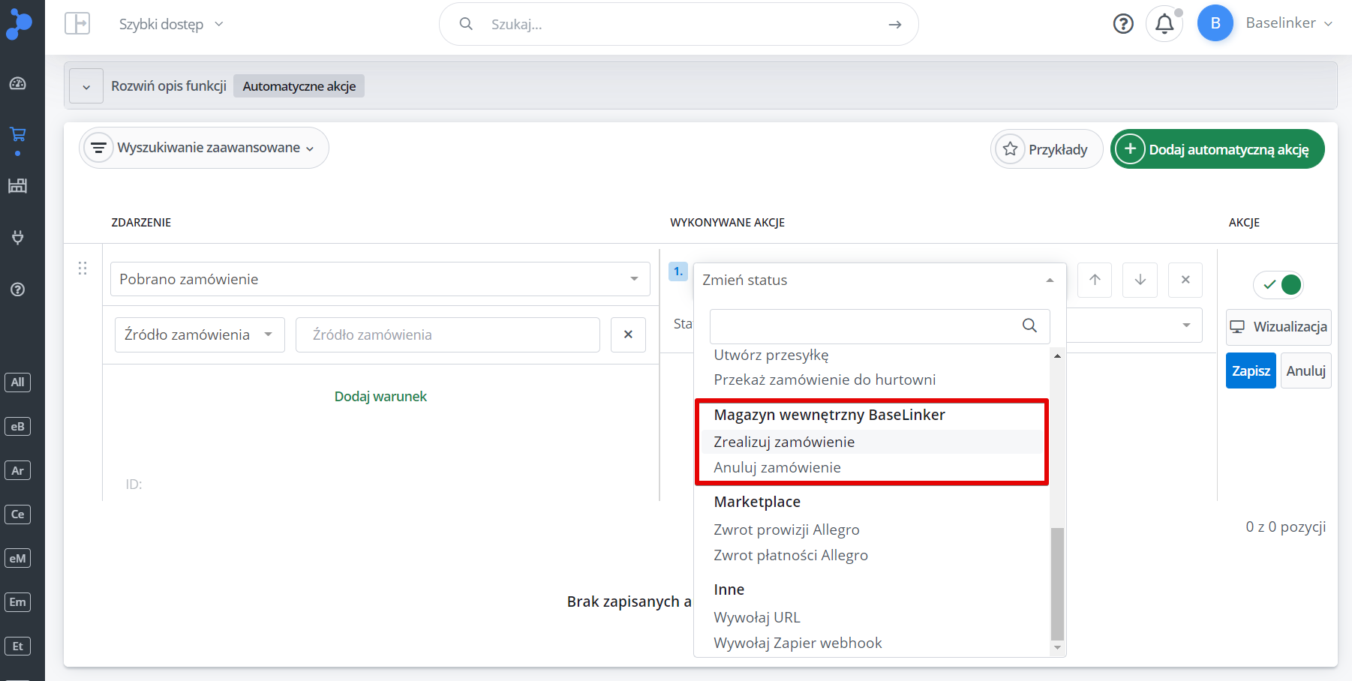
Task: Open the status value dropdown arrow
Action: pyautogui.click(x=1186, y=325)
